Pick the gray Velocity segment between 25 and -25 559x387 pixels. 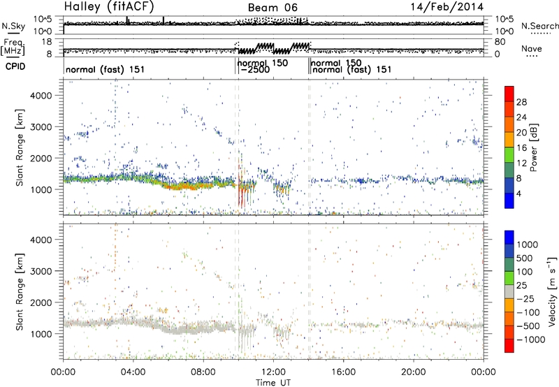point(509,292)
